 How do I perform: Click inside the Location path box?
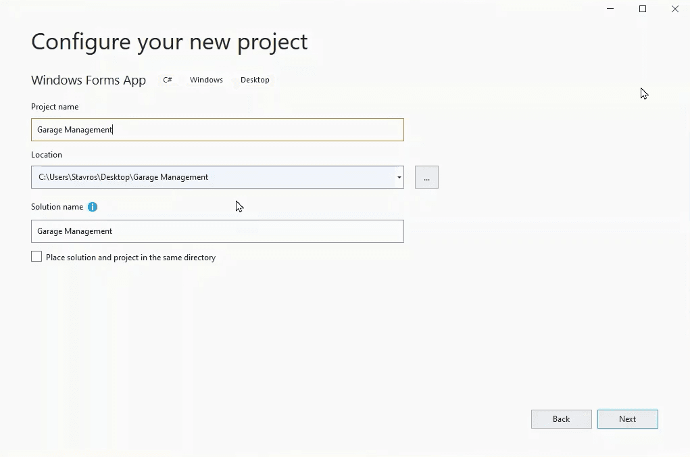(x=213, y=177)
